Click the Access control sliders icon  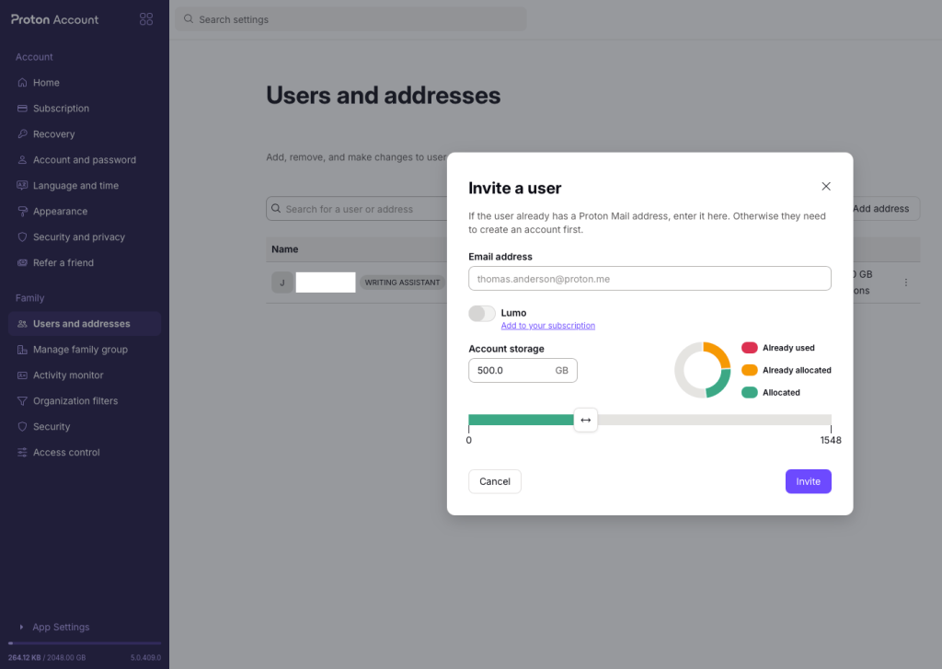(x=22, y=453)
